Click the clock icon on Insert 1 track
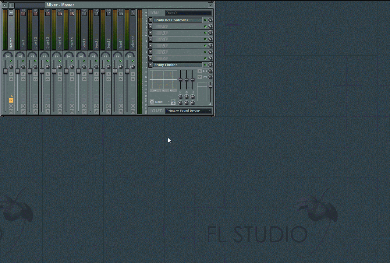The height and width of the screenshot is (263, 390). click(23, 106)
